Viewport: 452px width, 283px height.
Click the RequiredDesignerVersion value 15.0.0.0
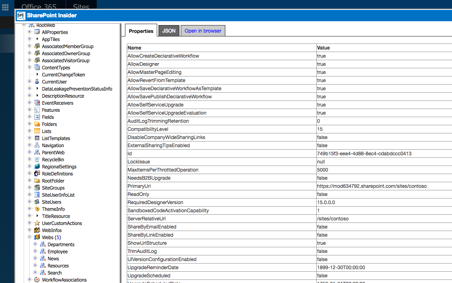tap(326, 202)
